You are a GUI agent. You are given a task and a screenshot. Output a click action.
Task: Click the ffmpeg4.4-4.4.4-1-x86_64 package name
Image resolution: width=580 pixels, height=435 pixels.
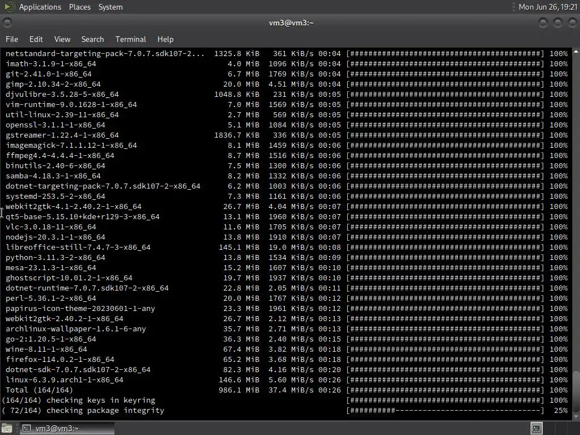(60, 156)
